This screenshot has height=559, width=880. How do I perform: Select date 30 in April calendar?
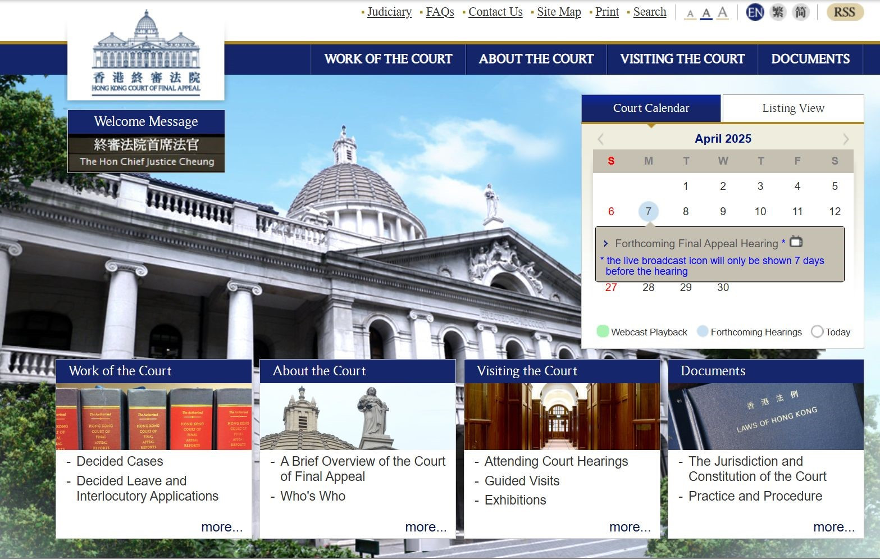(x=723, y=288)
